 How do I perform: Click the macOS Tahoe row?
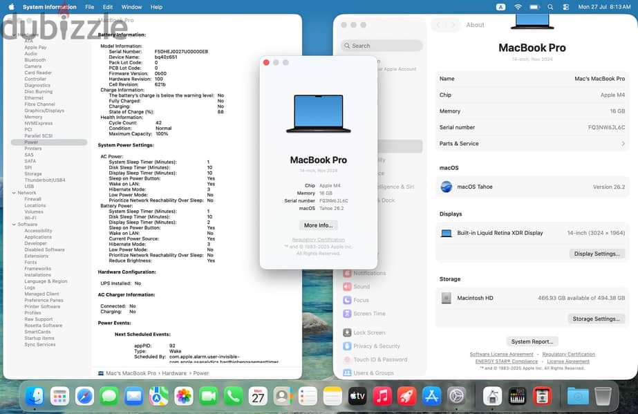[532, 187]
